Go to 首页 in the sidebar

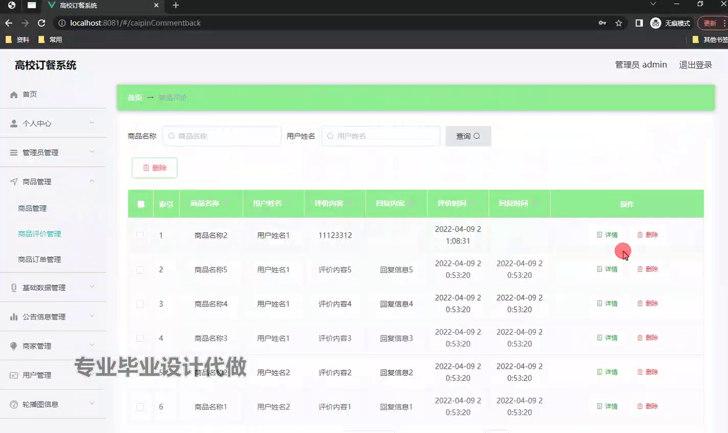click(30, 94)
